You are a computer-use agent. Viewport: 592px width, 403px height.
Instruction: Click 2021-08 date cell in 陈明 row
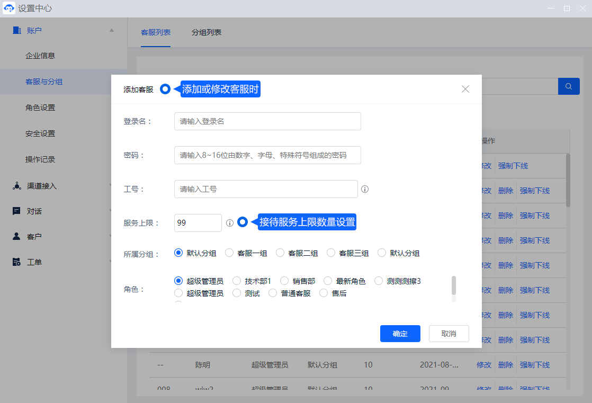point(439,365)
